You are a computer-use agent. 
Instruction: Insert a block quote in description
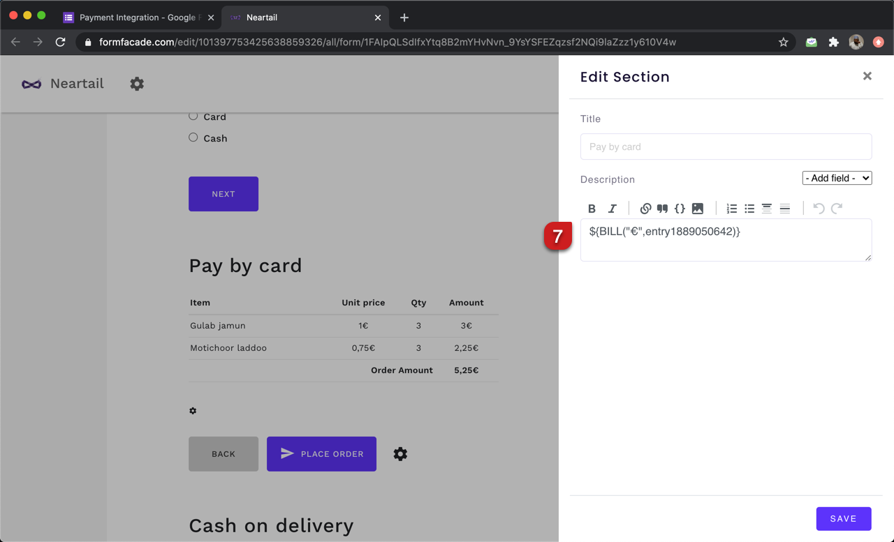(662, 209)
